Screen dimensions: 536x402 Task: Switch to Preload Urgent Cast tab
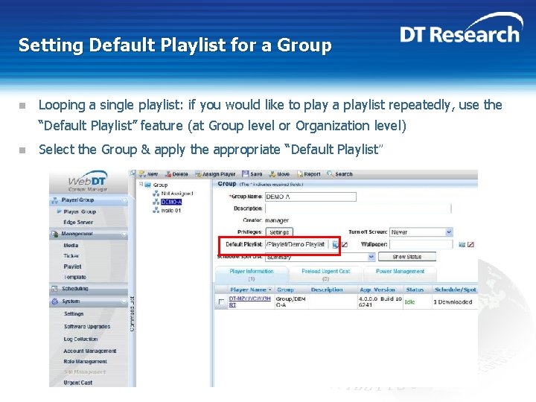pos(326,275)
